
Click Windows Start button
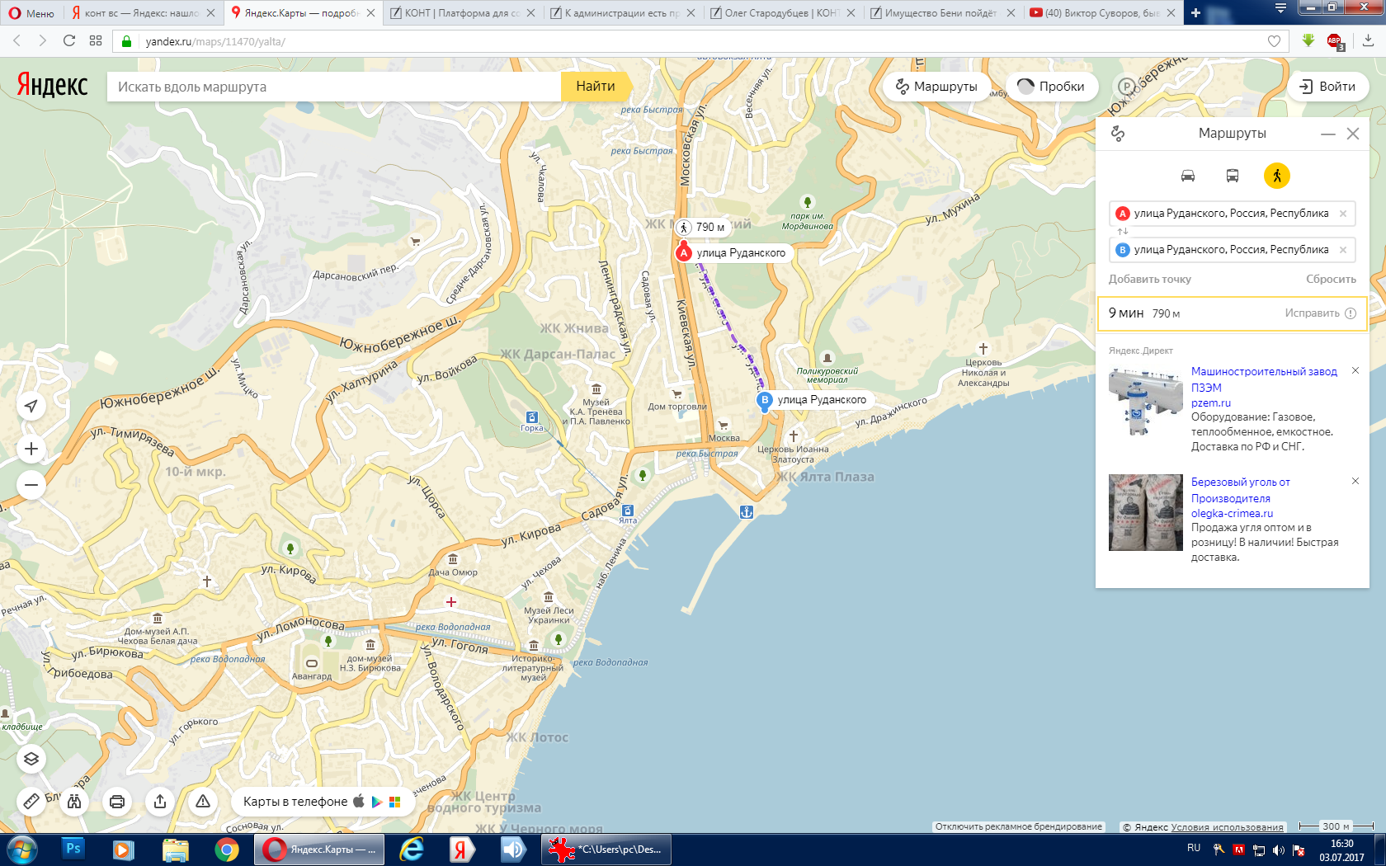coord(21,850)
